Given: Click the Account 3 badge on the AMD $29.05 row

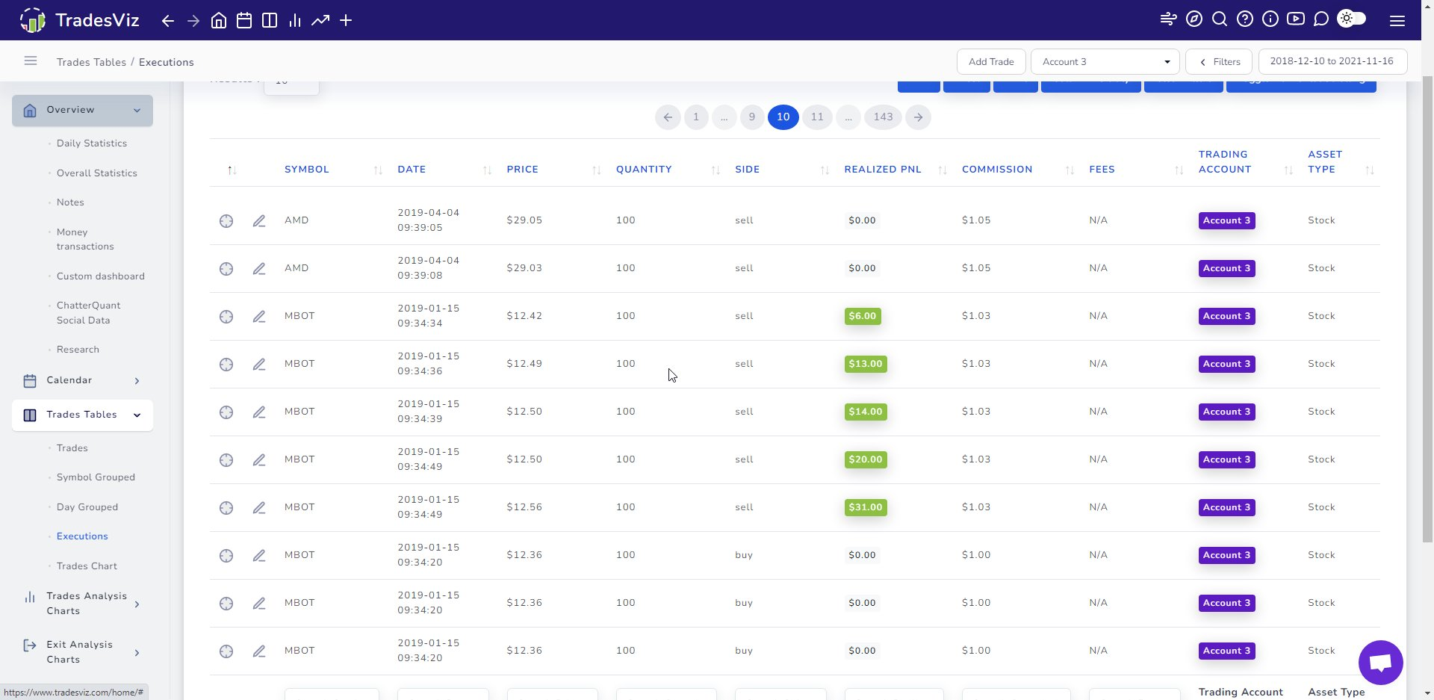Looking at the screenshot, I should pyautogui.click(x=1226, y=221).
